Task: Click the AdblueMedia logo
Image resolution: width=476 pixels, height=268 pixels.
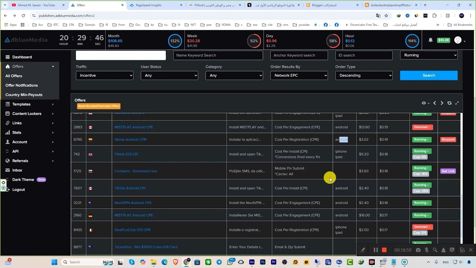Action: point(26,40)
